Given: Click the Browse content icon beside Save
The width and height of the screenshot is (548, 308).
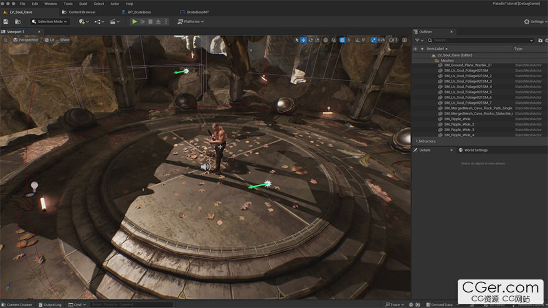Looking at the screenshot, I should (x=17, y=22).
